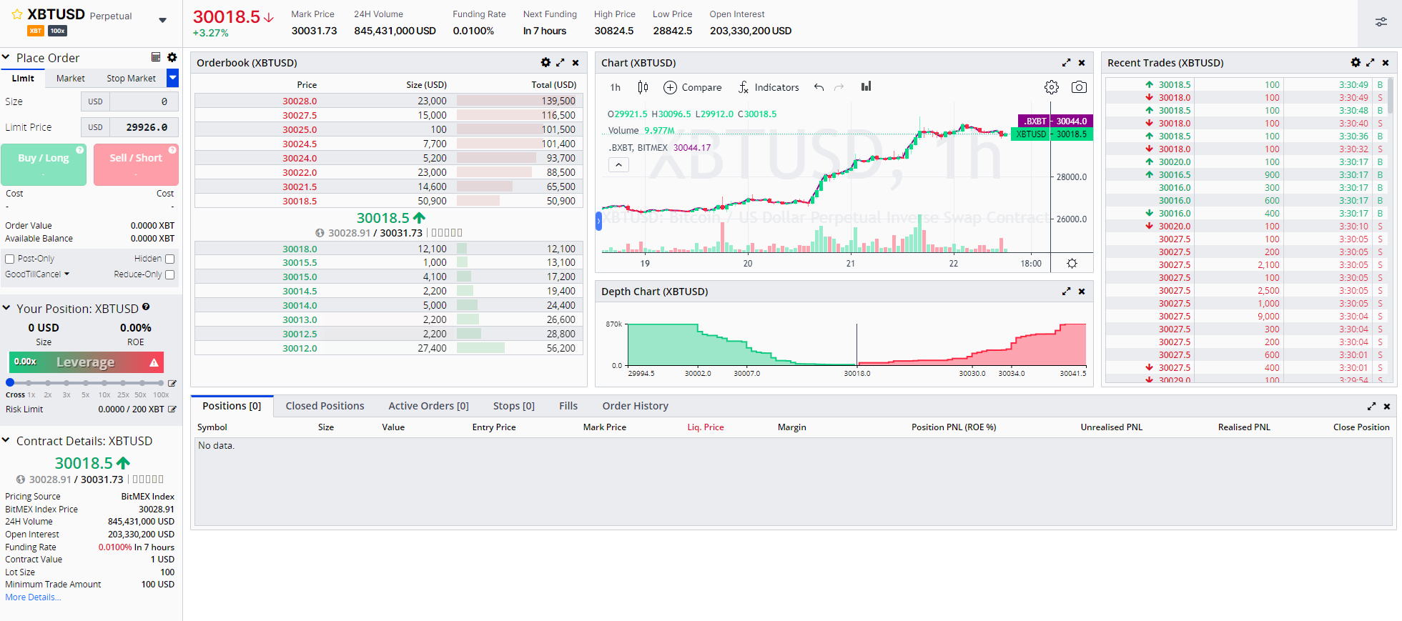This screenshot has width=1402, height=621.
Task: Collapse Contract Details: XBTUSD section
Action: click(x=6, y=440)
